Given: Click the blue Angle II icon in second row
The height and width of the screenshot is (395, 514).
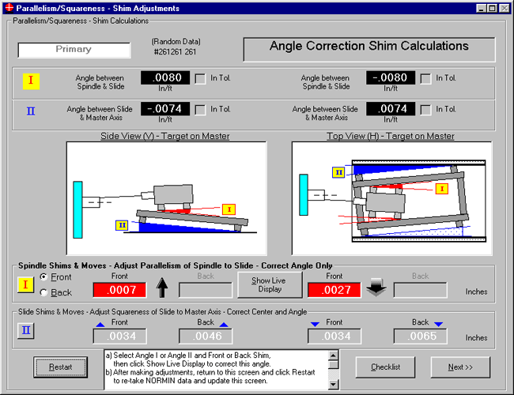Looking at the screenshot, I should [31, 111].
